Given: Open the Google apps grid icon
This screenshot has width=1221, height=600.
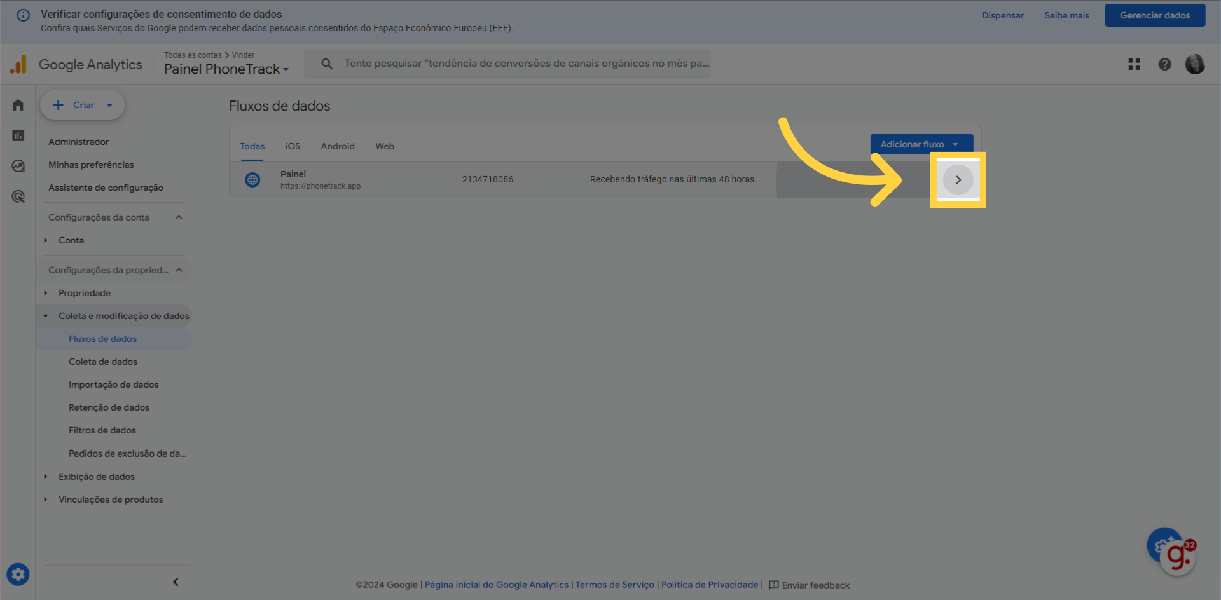Looking at the screenshot, I should (x=1134, y=64).
